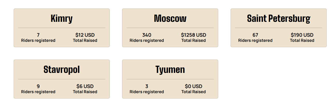Click Saint Petersburg's $190 USD total raised

(x=302, y=35)
